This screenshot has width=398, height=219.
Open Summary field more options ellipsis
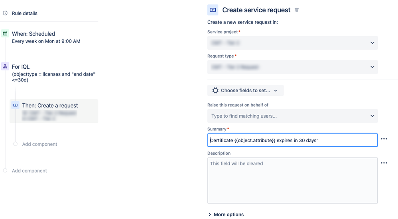[x=384, y=139]
